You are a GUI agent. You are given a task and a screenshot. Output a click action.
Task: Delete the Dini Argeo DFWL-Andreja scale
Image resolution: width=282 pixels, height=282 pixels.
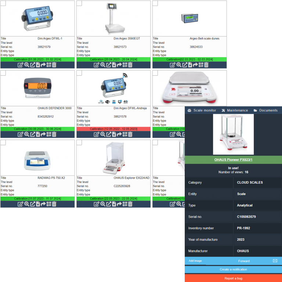click(130, 134)
